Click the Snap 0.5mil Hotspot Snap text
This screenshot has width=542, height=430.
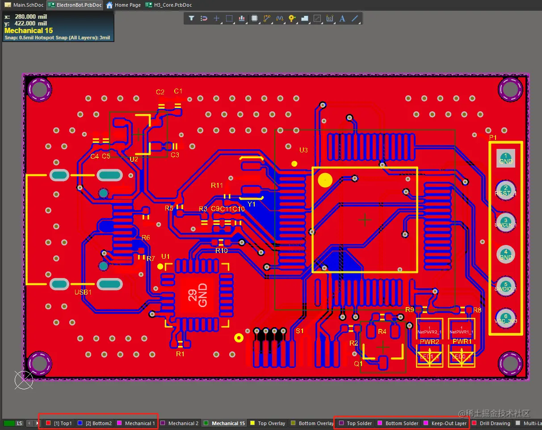[x=57, y=38]
